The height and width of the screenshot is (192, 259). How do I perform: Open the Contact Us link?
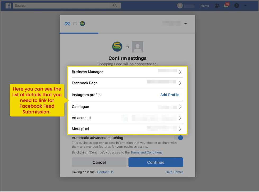[105, 172]
